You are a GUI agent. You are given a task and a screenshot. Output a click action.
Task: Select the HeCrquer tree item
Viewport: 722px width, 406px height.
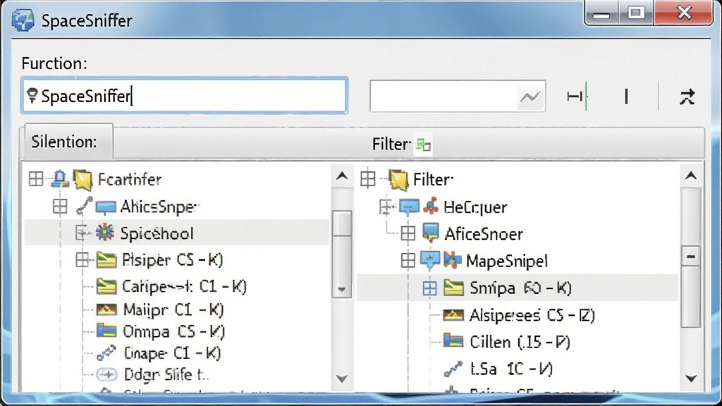pyautogui.click(x=475, y=207)
